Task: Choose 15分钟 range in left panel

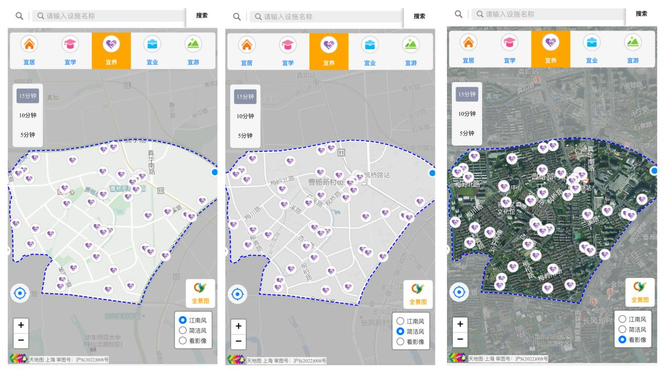Action: point(29,96)
